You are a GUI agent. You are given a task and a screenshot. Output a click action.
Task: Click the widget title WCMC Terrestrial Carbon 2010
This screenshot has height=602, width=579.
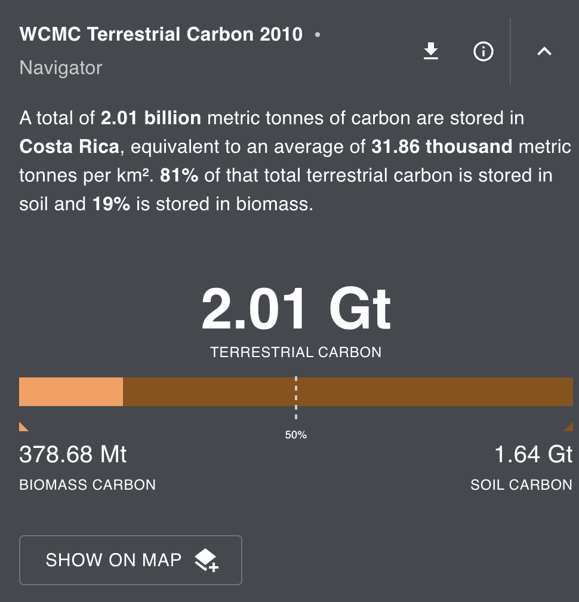(x=161, y=34)
